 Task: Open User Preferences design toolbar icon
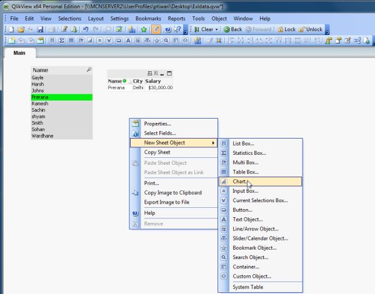(x=328, y=41)
